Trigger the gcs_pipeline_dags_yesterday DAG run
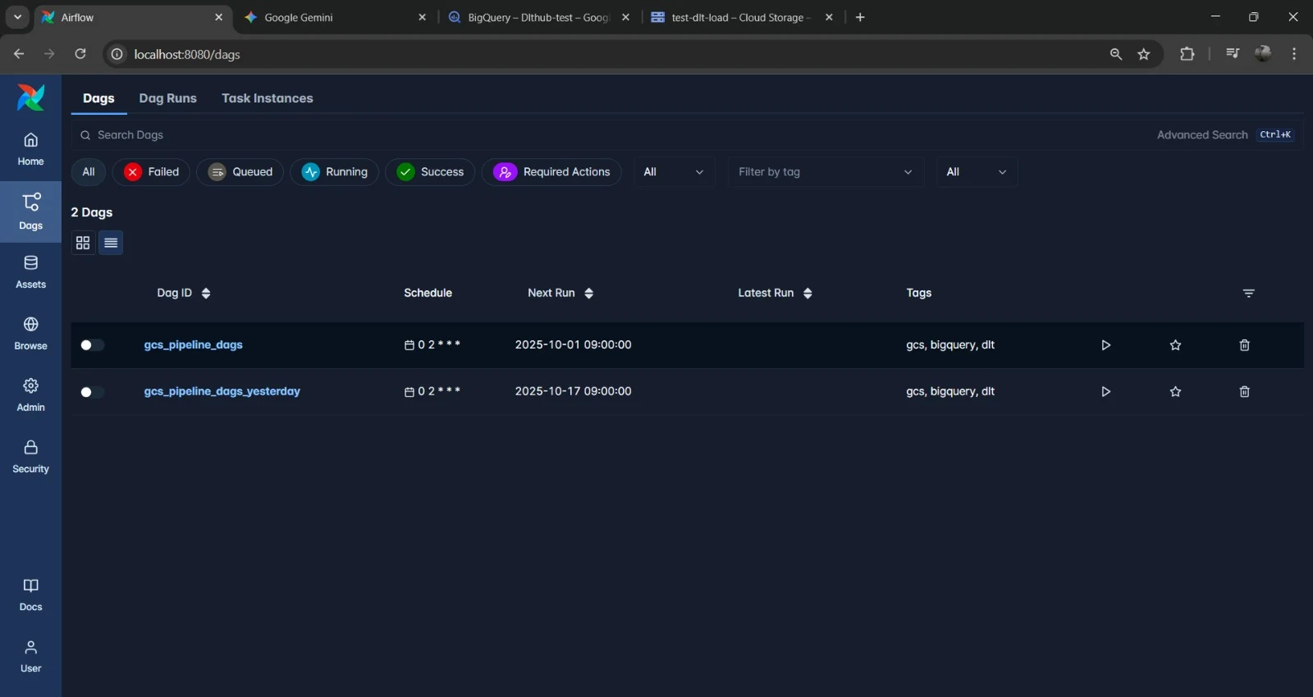Viewport: 1313px width, 697px height. (1105, 392)
